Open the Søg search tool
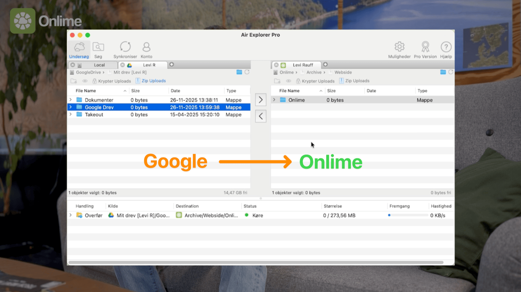 point(98,50)
